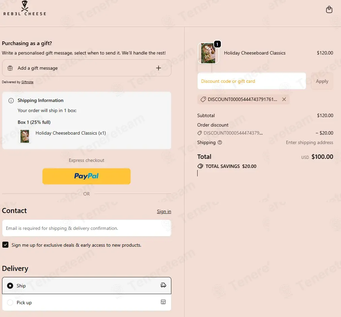The width and height of the screenshot is (341, 317).
Task: Click the Box 1 Holiday Cheeseboard thumbnail
Action: click(25, 136)
